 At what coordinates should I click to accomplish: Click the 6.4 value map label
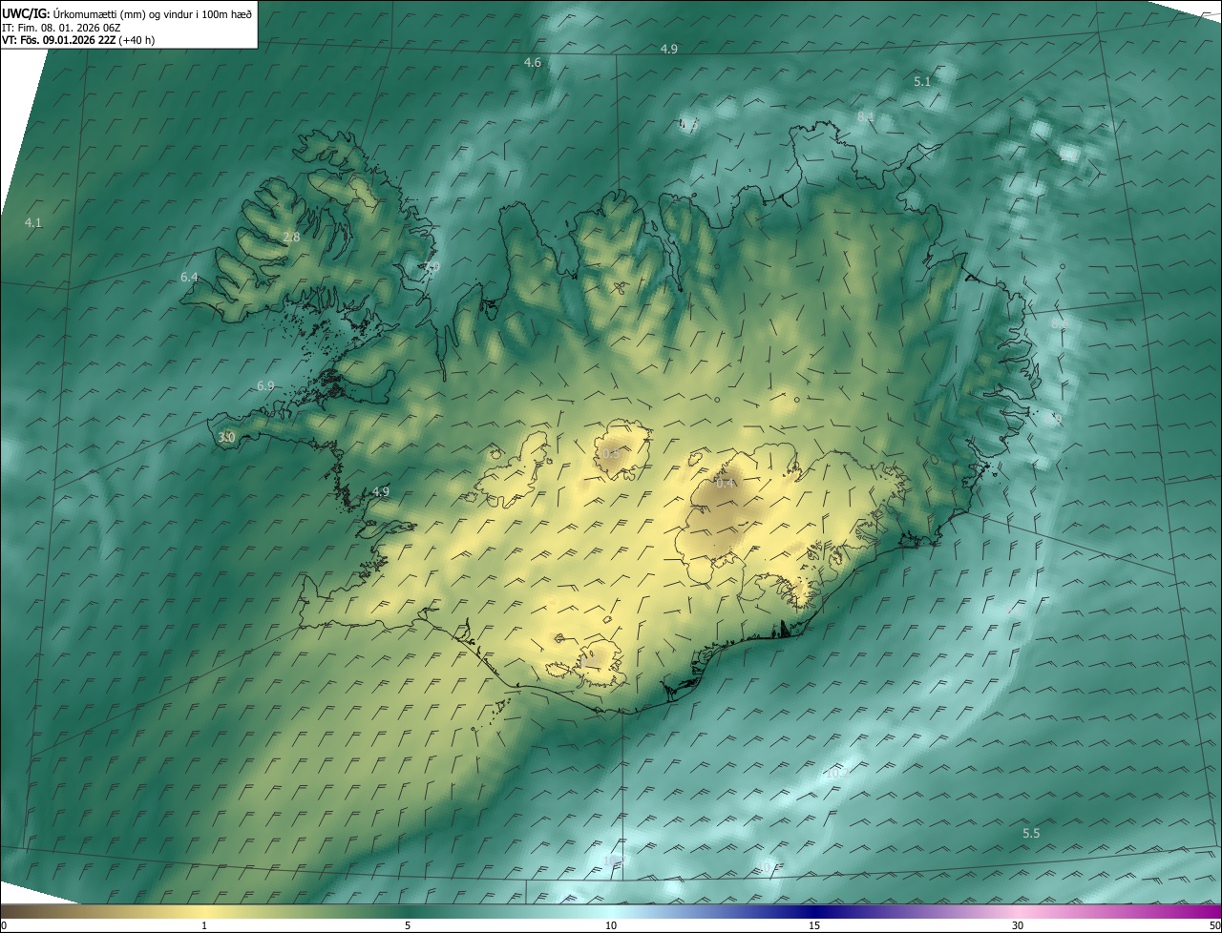189,278
